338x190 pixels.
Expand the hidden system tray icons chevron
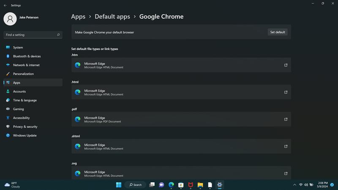tap(294, 185)
